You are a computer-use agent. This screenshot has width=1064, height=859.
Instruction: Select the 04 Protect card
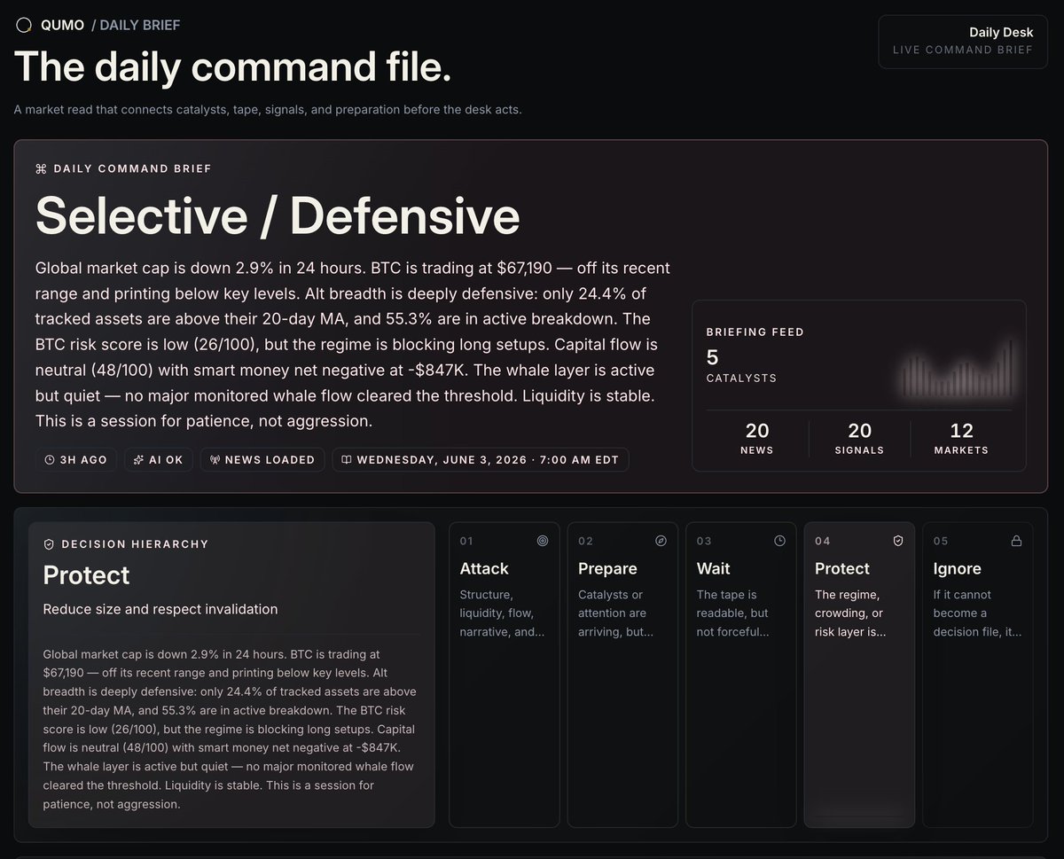(x=859, y=675)
